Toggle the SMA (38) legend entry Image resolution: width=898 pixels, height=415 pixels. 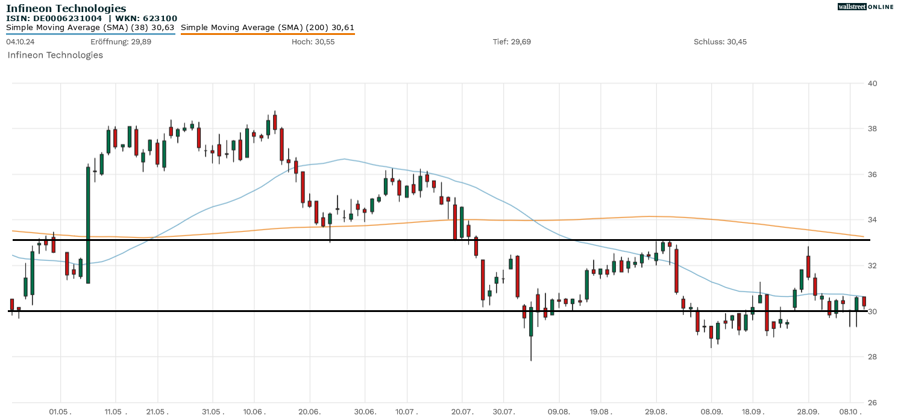[90, 27]
